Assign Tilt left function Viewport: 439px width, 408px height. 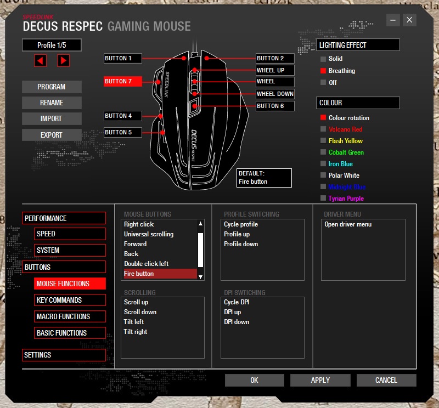pos(134,322)
